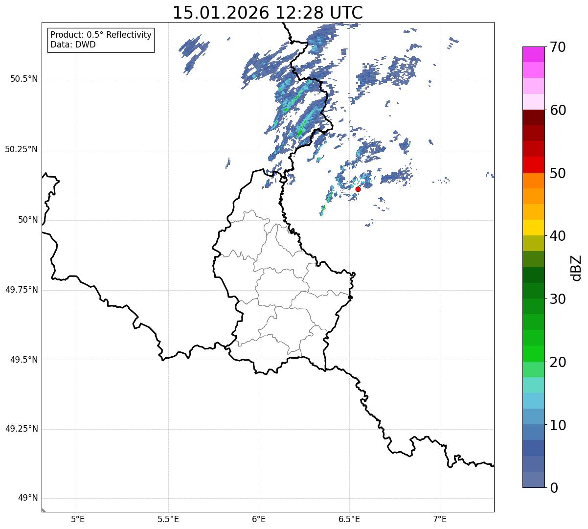Click the dBZ colorbar axis label

(x=576, y=267)
